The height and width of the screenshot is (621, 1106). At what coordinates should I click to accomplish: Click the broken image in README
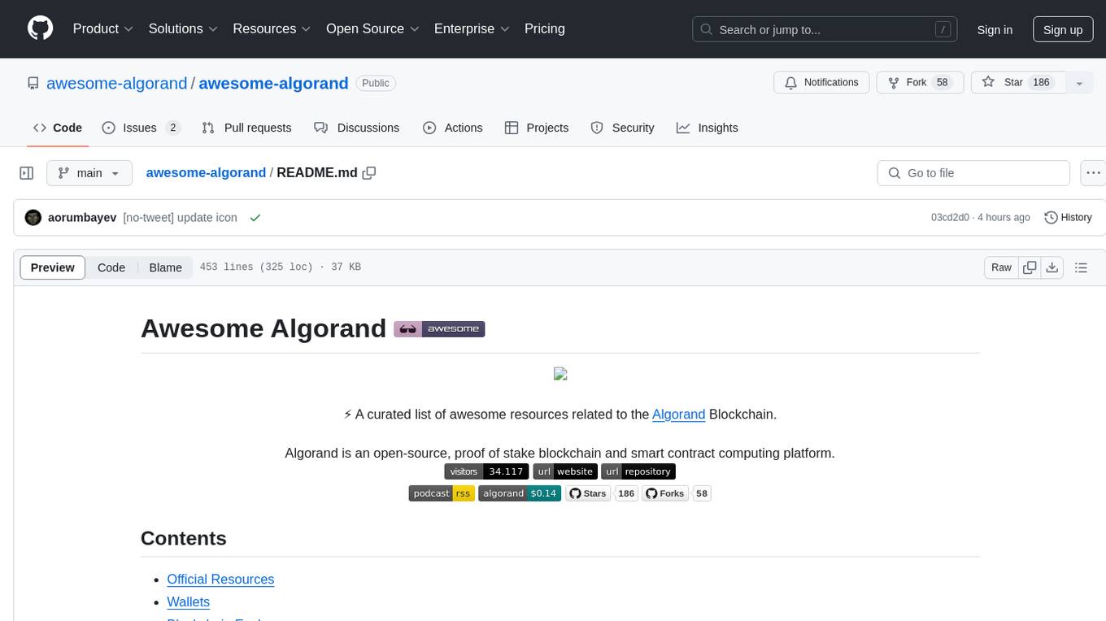click(x=560, y=374)
